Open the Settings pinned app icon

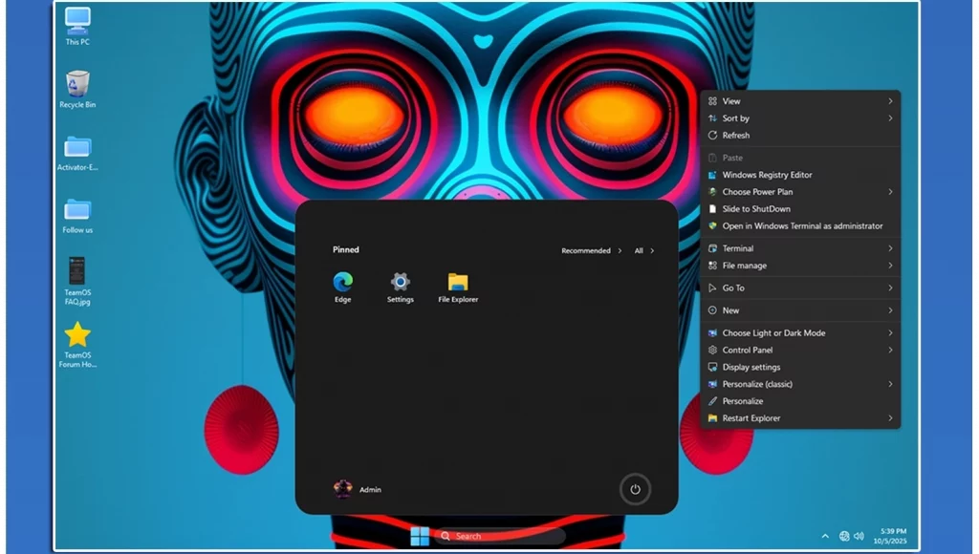[x=400, y=283]
